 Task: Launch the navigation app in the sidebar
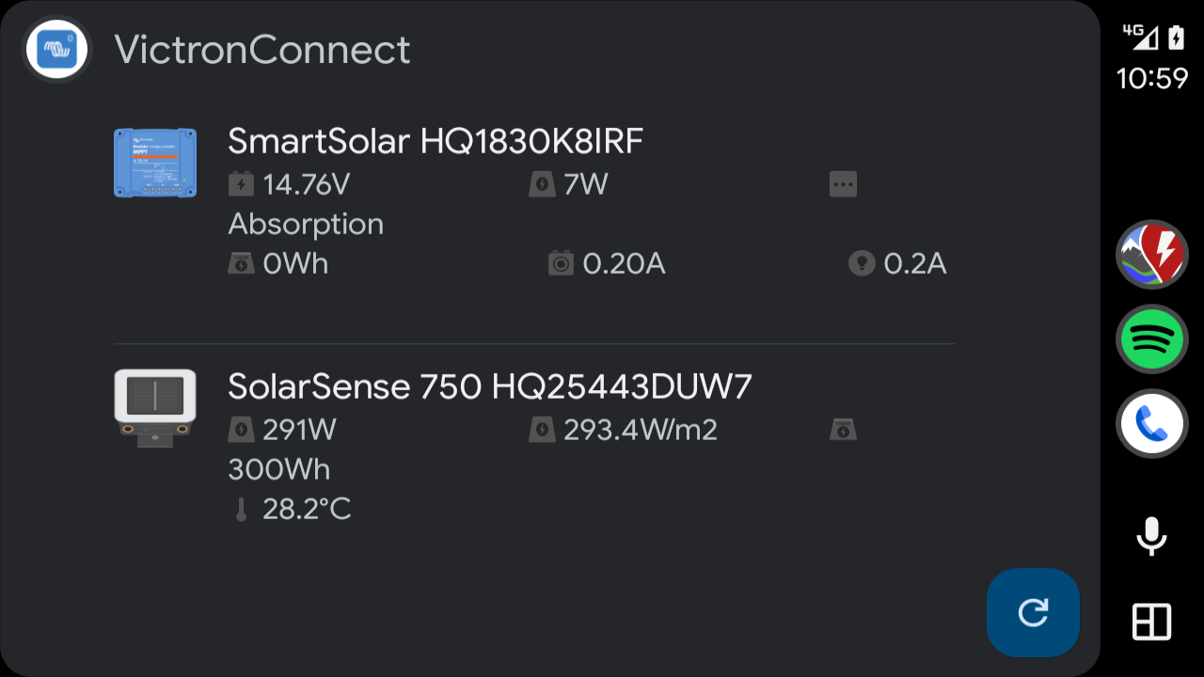pos(1151,254)
